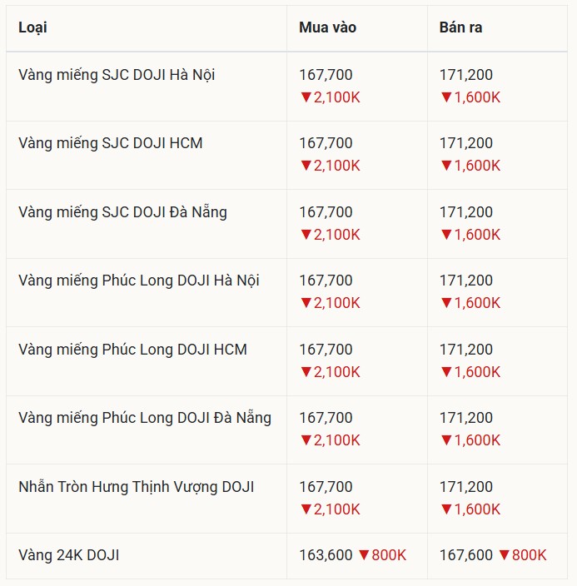Select the Vàng 24K DOJI row label

(68, 554)
